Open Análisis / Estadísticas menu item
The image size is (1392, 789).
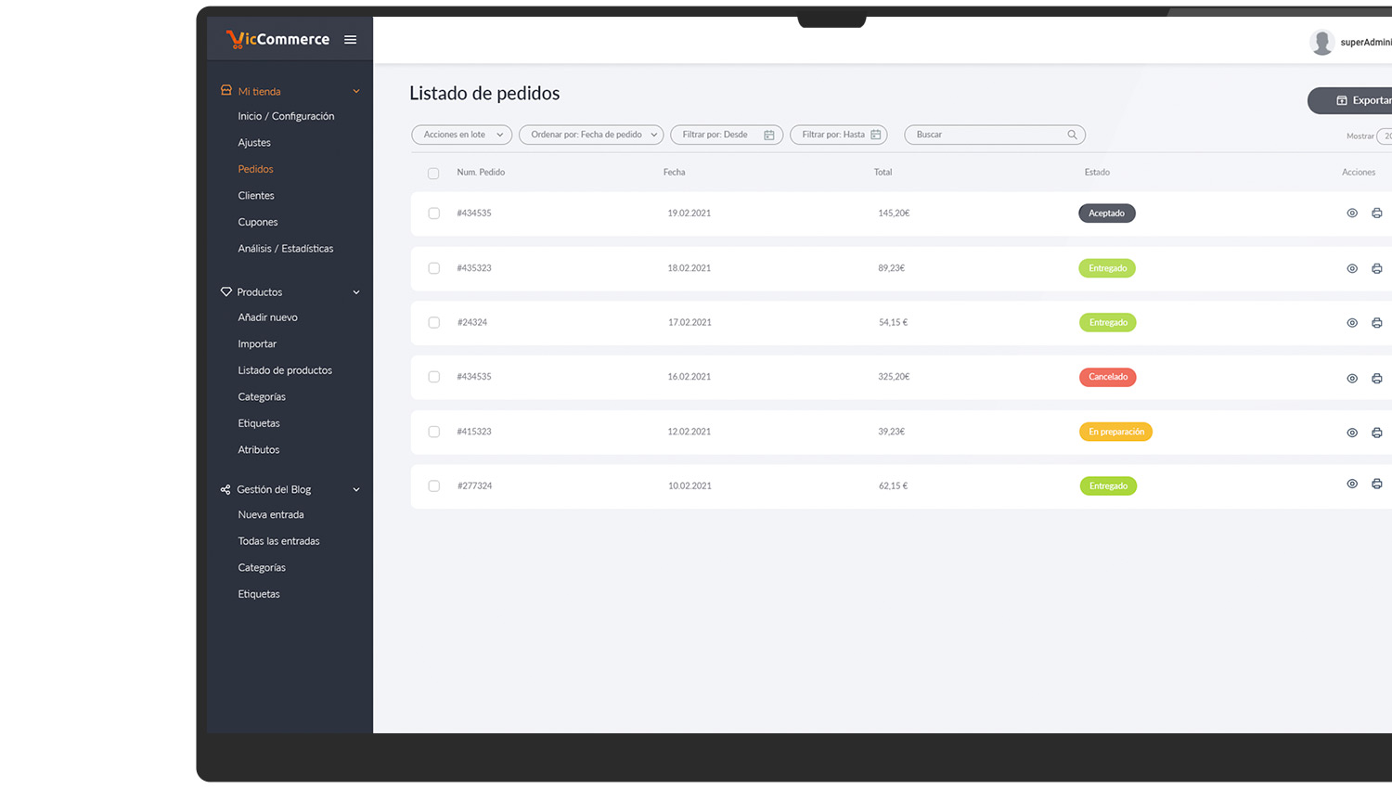point(285,249)
